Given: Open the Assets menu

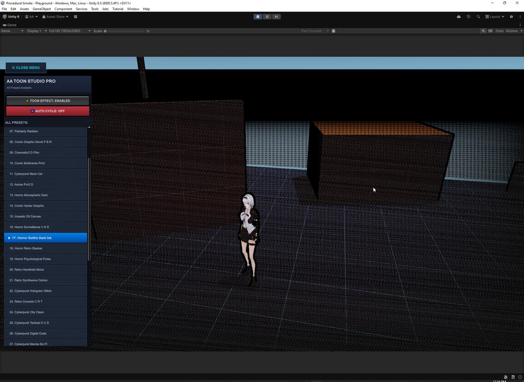Looking at the screenshot, I should point(24,9).
